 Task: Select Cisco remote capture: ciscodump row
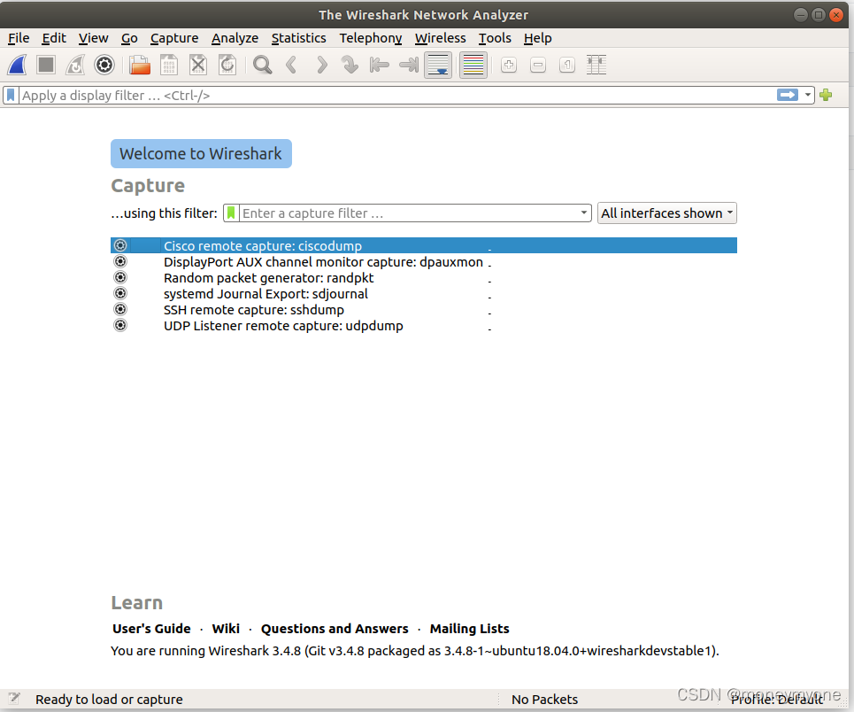pos(424,245)
